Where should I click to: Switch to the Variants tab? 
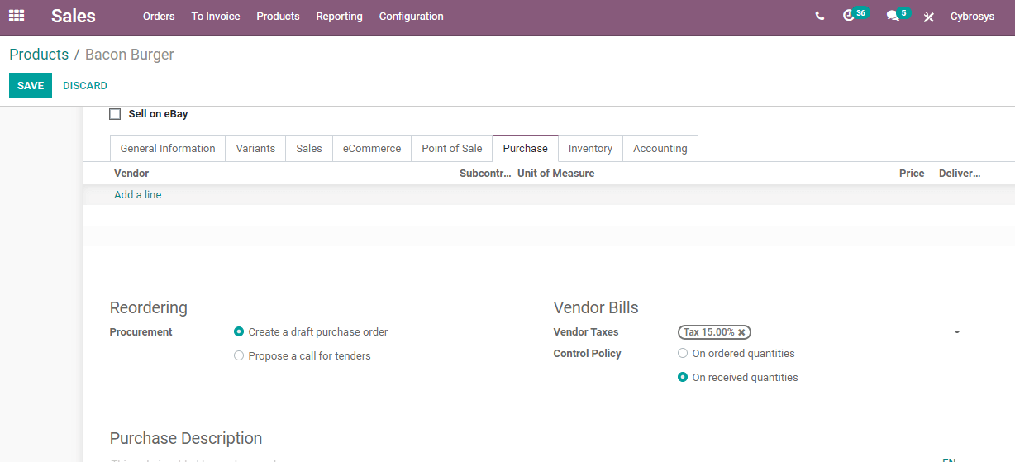pos(255,149)
